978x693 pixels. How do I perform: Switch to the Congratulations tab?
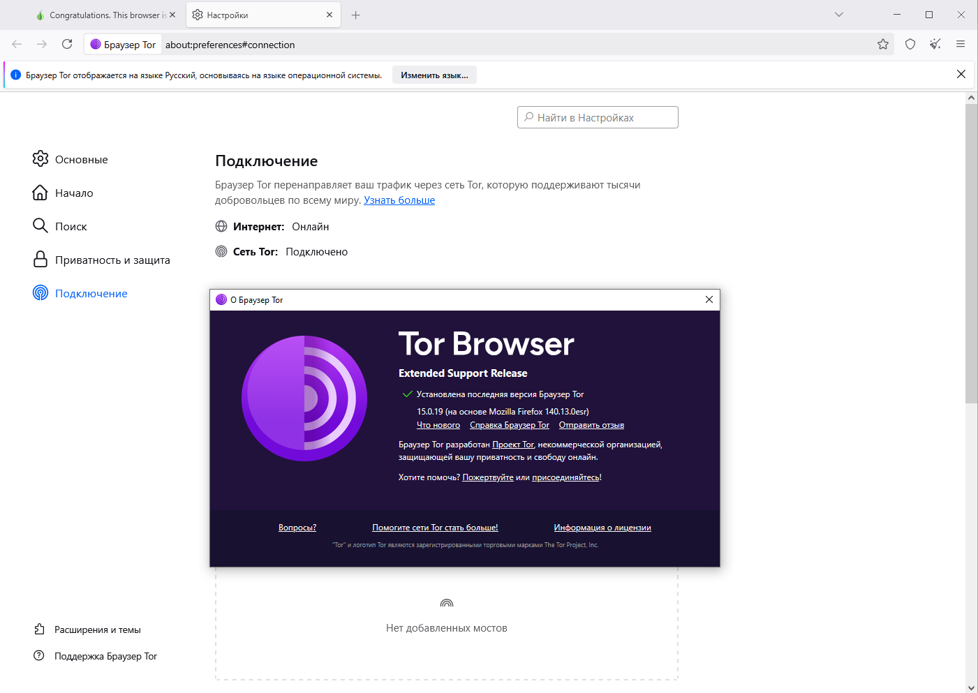(105, 15)
